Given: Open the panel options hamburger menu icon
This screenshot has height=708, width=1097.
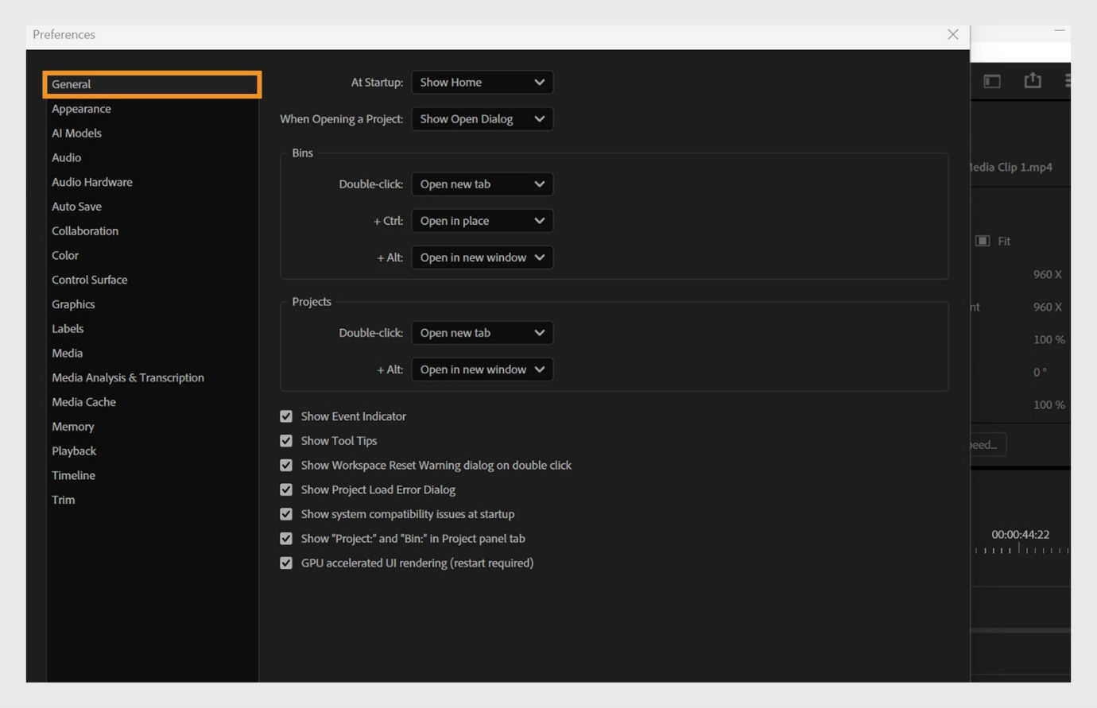Looking at the screenshot, I should click(x=1068, y=80).
